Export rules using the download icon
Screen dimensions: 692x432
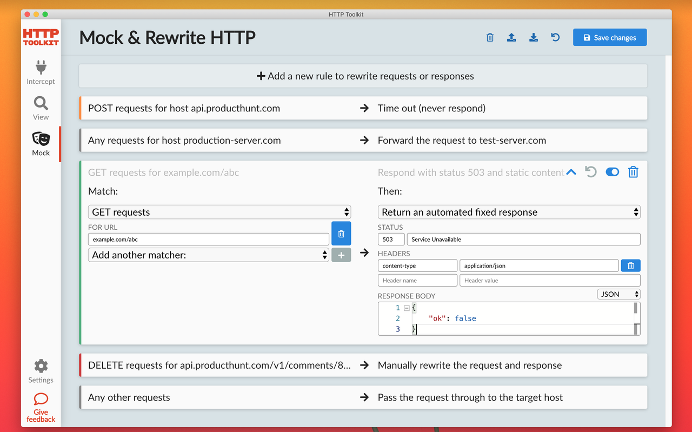[533, 37]
